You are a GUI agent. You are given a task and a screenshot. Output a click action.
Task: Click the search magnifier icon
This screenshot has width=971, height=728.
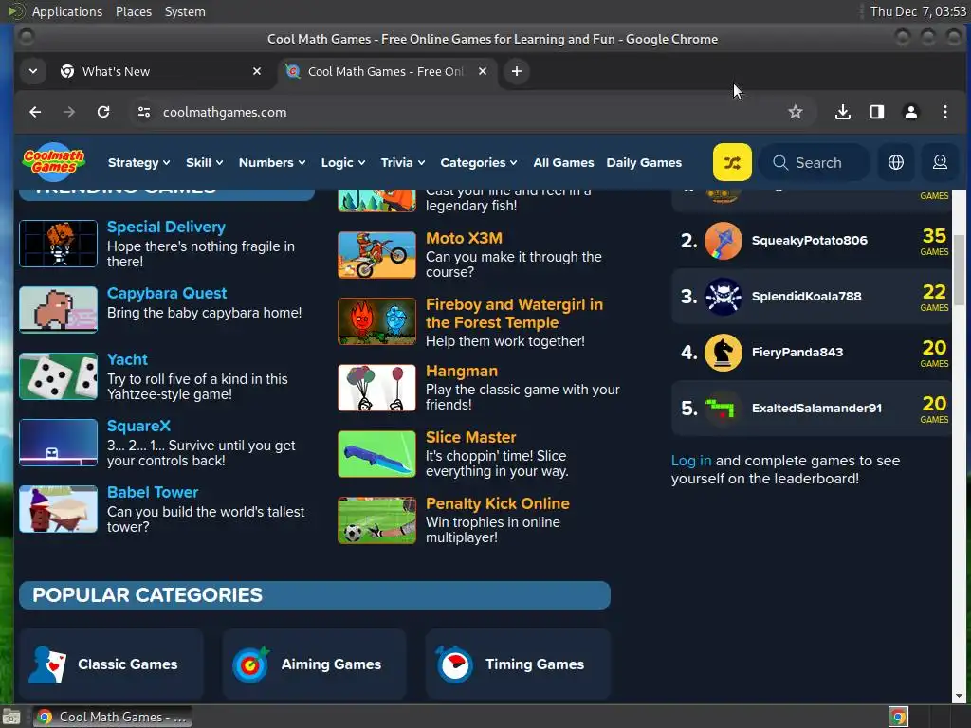780,163
